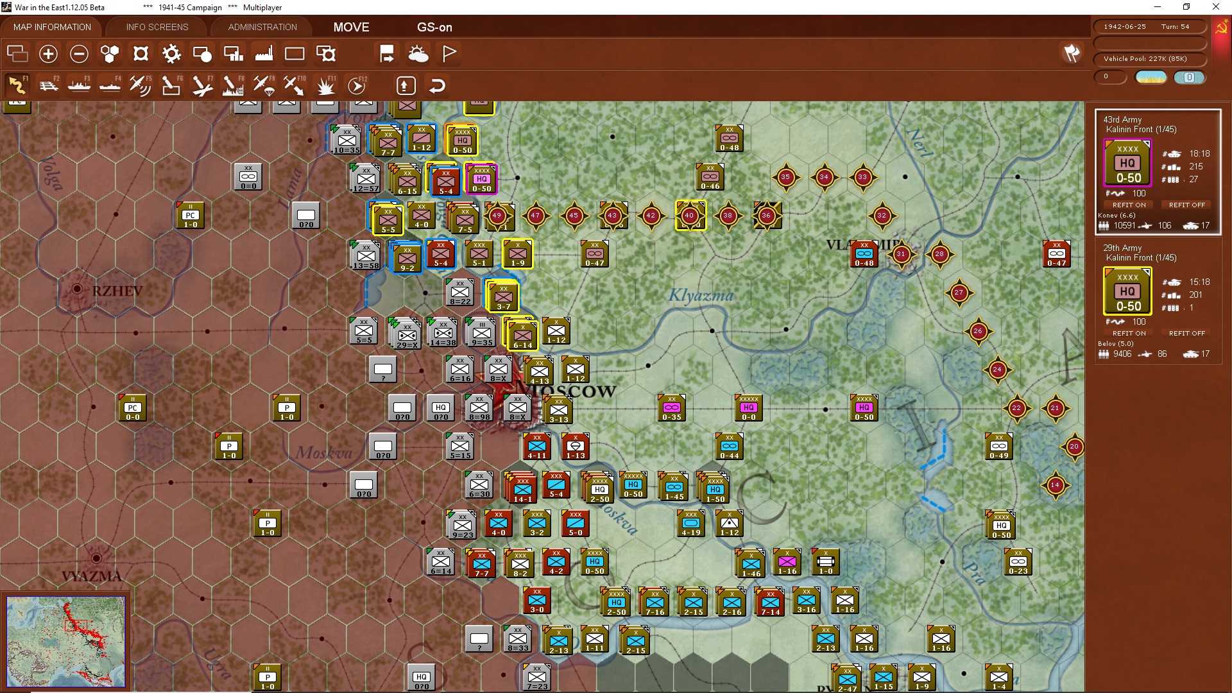Viewport: 1232px width, 693px height.
Task: Click leader name Konev (6.6)
Action: pos(1116,215)
